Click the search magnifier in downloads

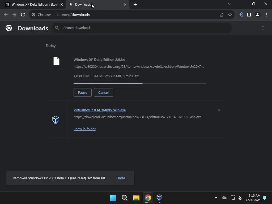pyautogui.click(x=57, y=28)
